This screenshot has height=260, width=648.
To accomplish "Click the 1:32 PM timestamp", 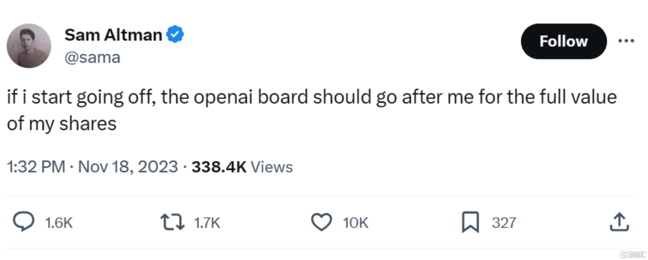I will [36, 167].
